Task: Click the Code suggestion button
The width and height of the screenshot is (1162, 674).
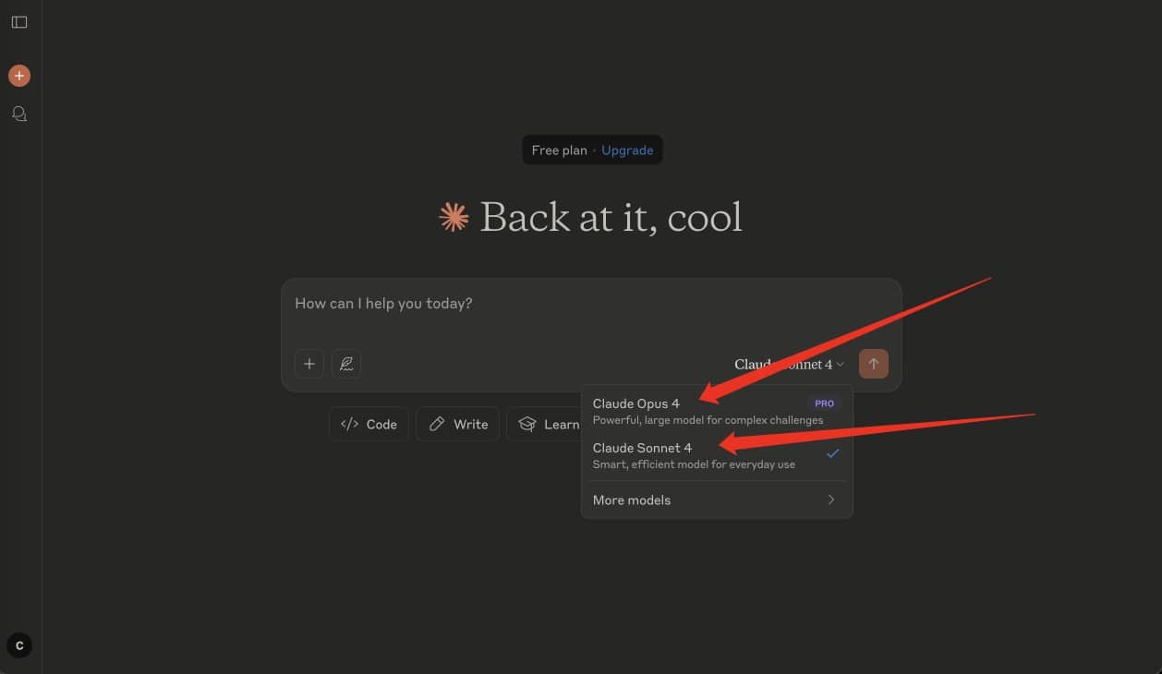Action: 369,424
